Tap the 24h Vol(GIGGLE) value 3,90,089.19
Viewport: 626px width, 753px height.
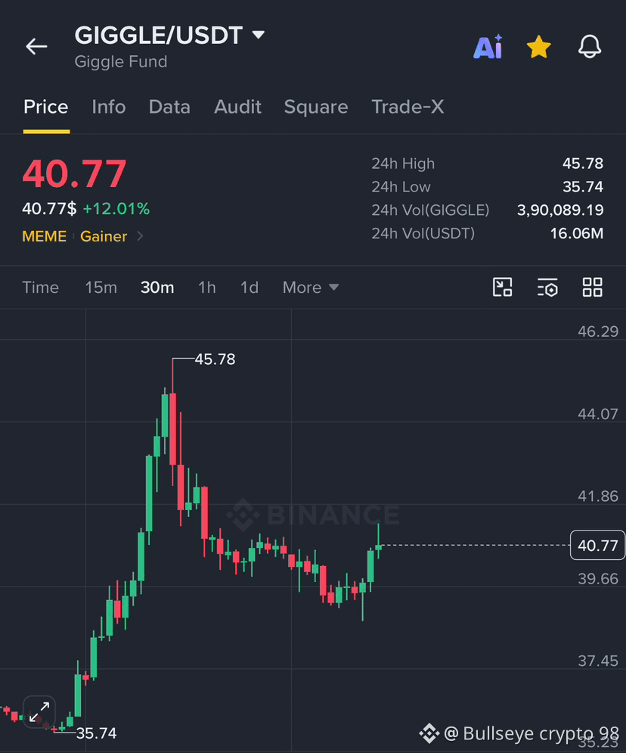pyautogui.click(x=559, y=210)
